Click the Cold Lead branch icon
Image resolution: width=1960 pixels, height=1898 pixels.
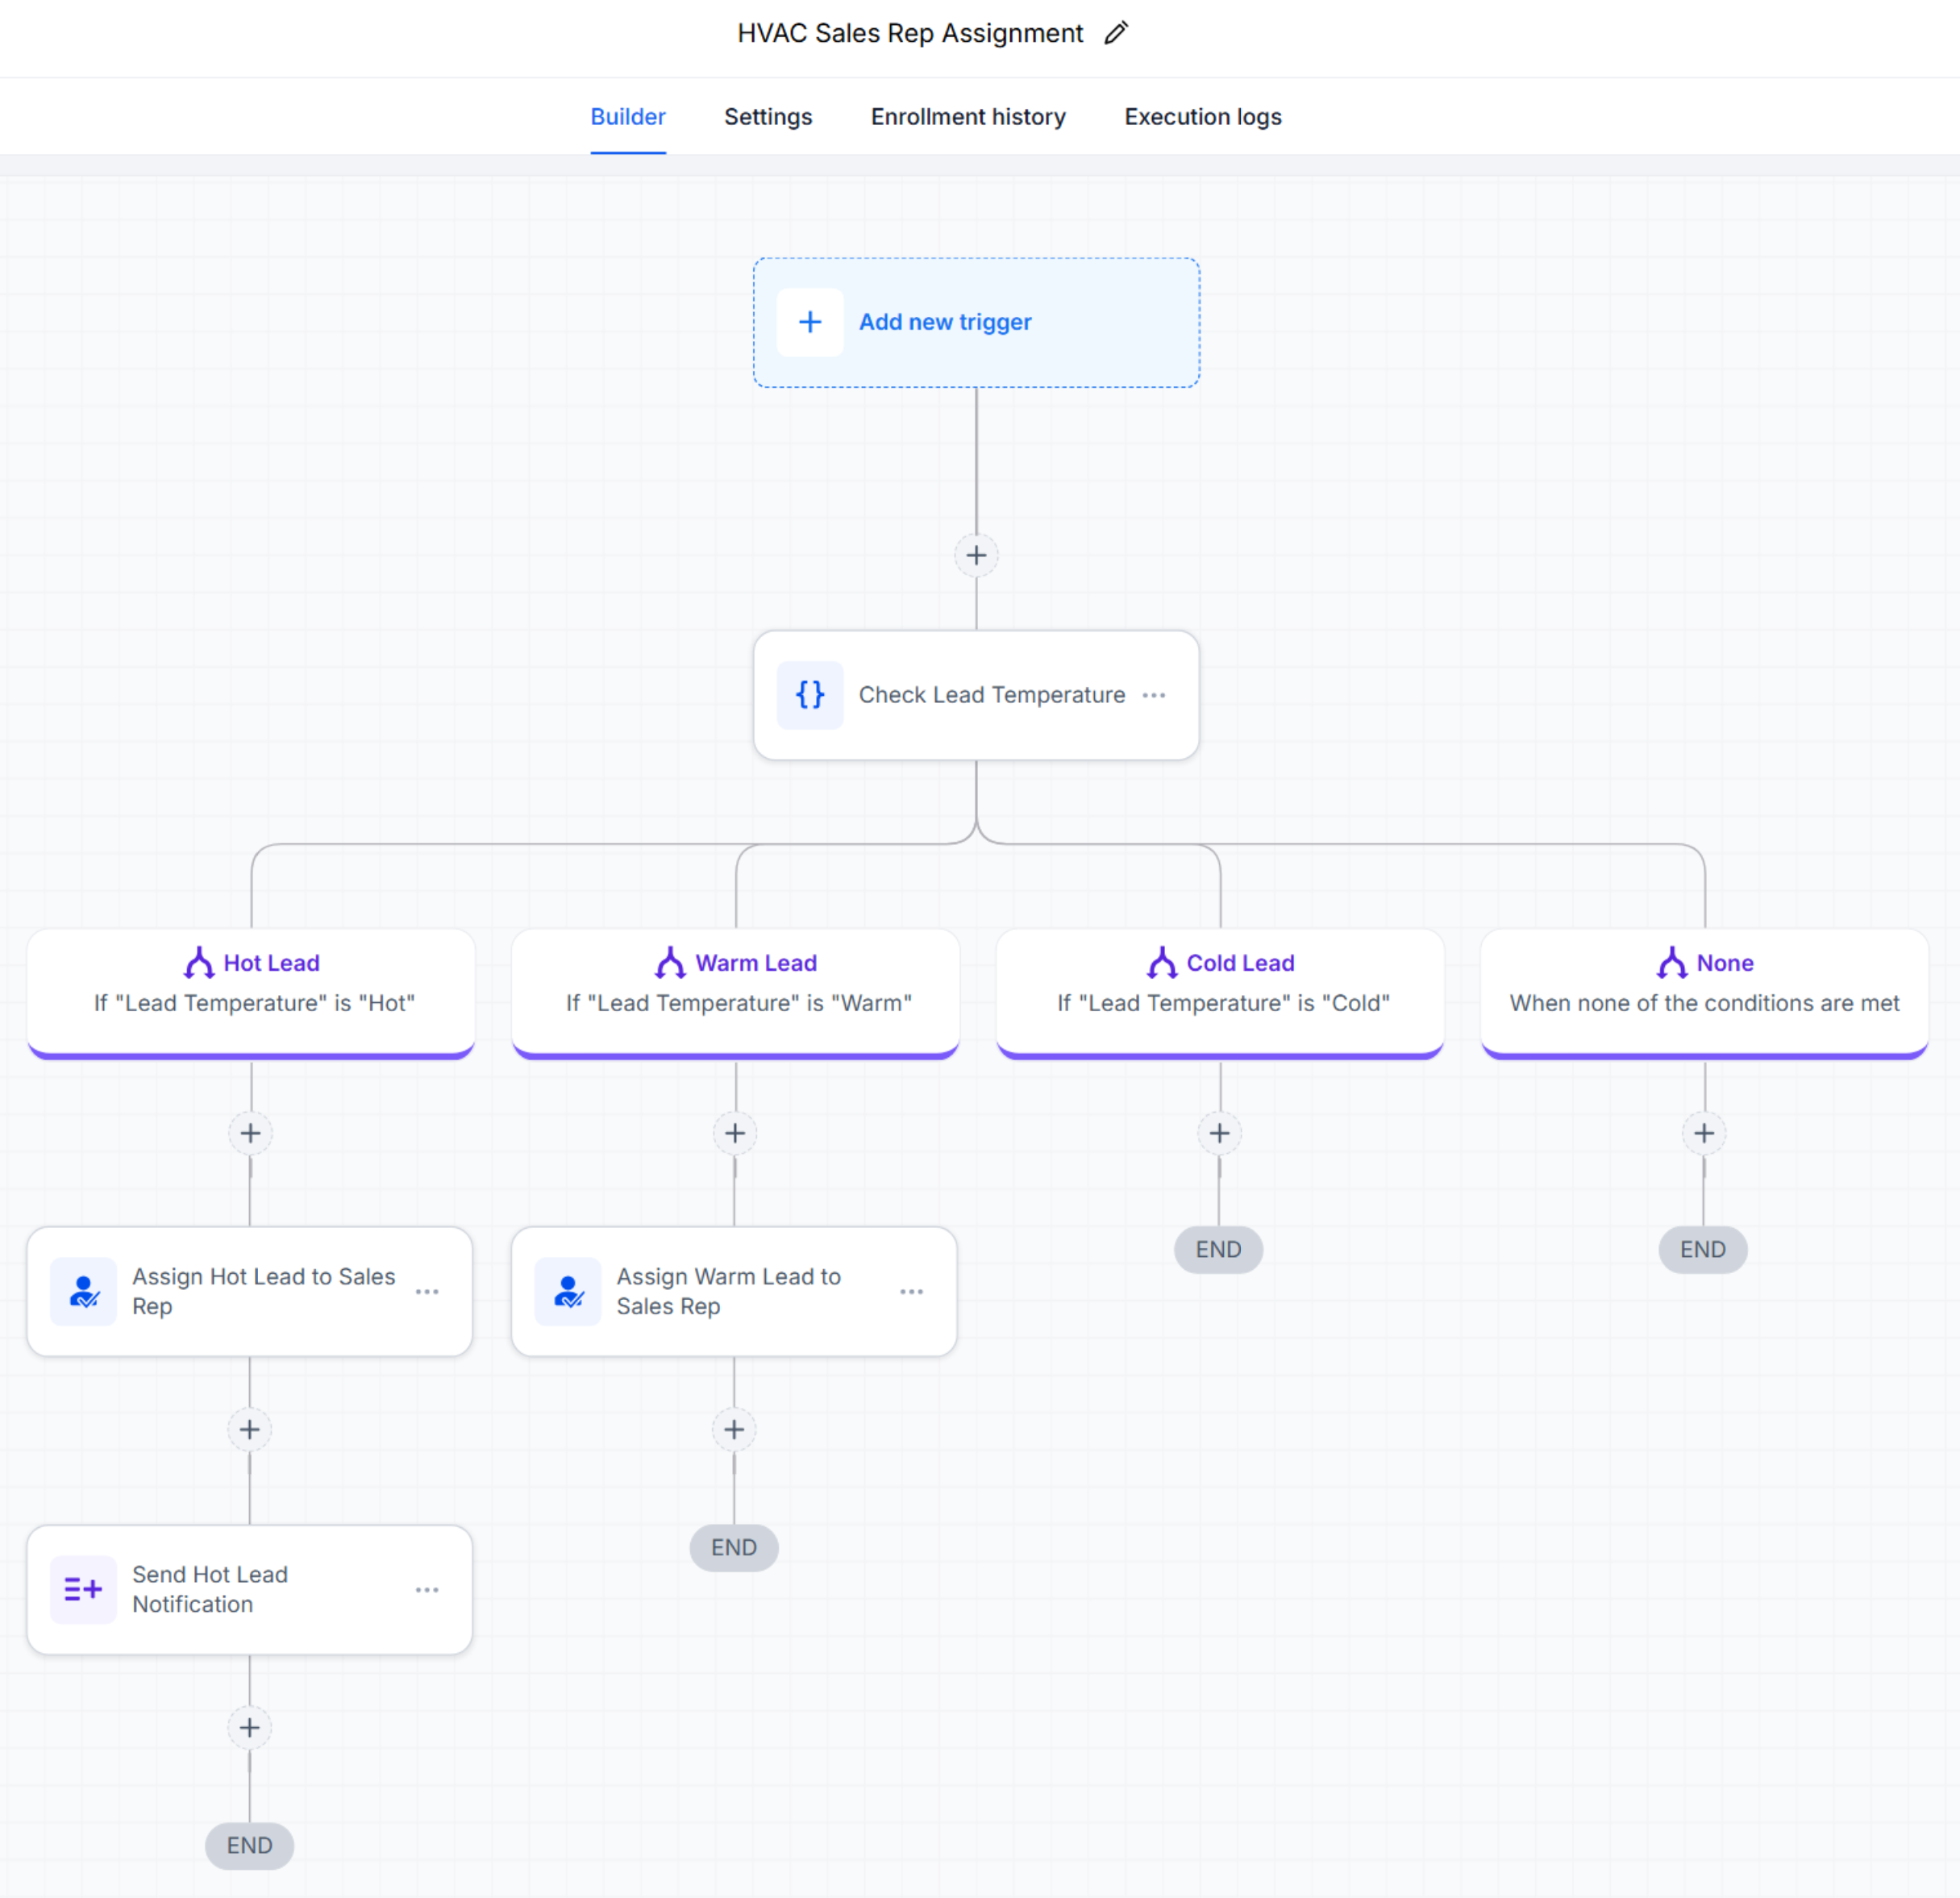(1162, 962)
